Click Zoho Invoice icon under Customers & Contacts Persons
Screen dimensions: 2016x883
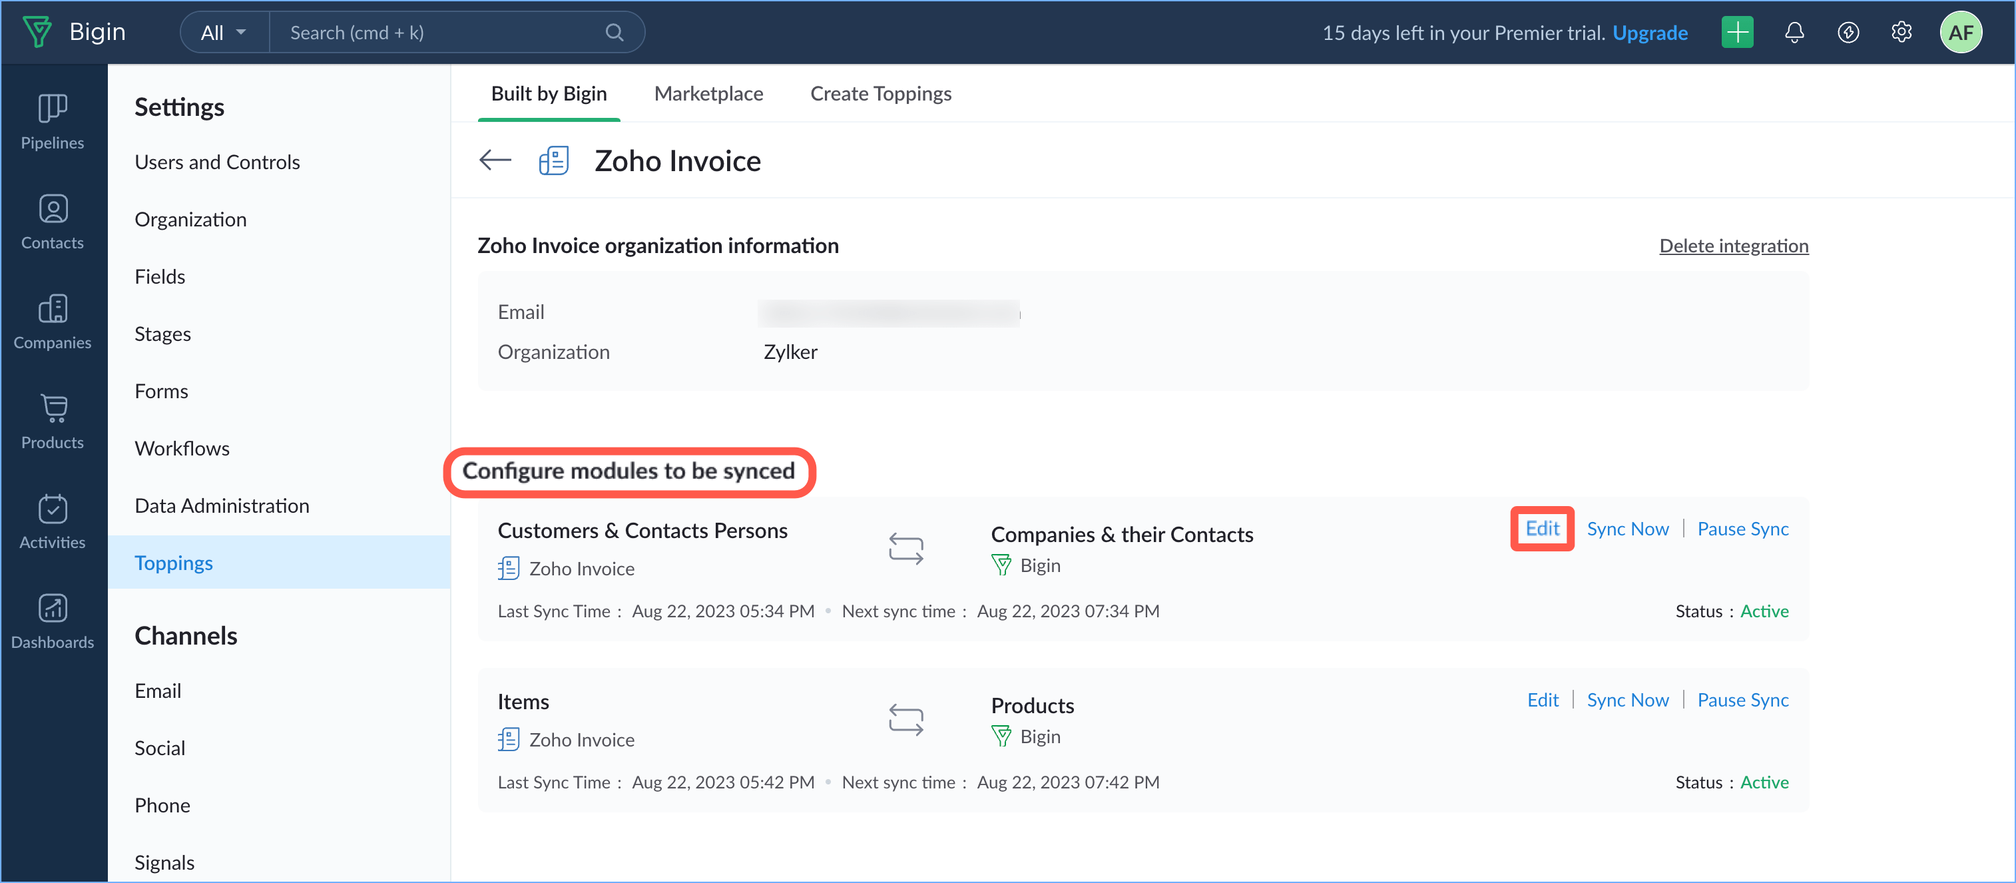click(508, 568)
